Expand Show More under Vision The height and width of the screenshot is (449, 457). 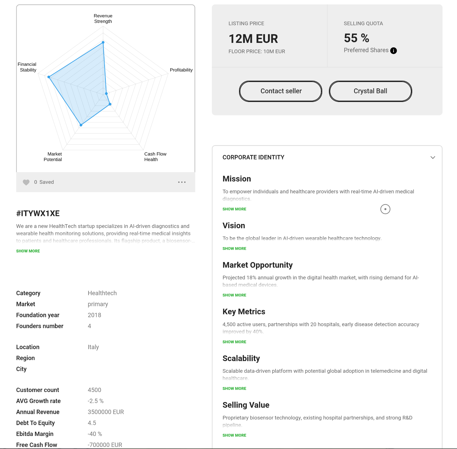(234, 248)
